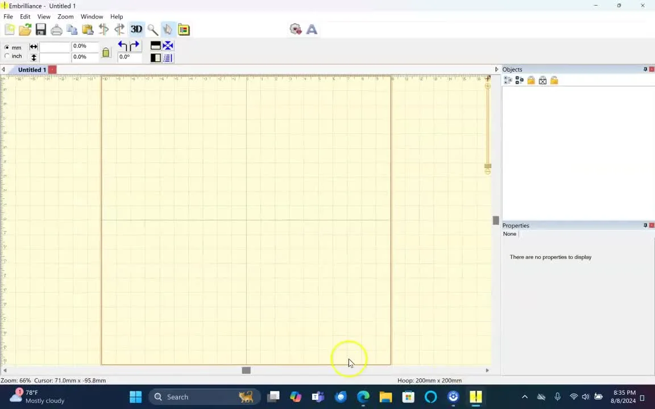The height and width of the screenshot is (409, 655).
Task: Click the zoom slider handle
Action: pyautogui.click(x=487, y=166)
